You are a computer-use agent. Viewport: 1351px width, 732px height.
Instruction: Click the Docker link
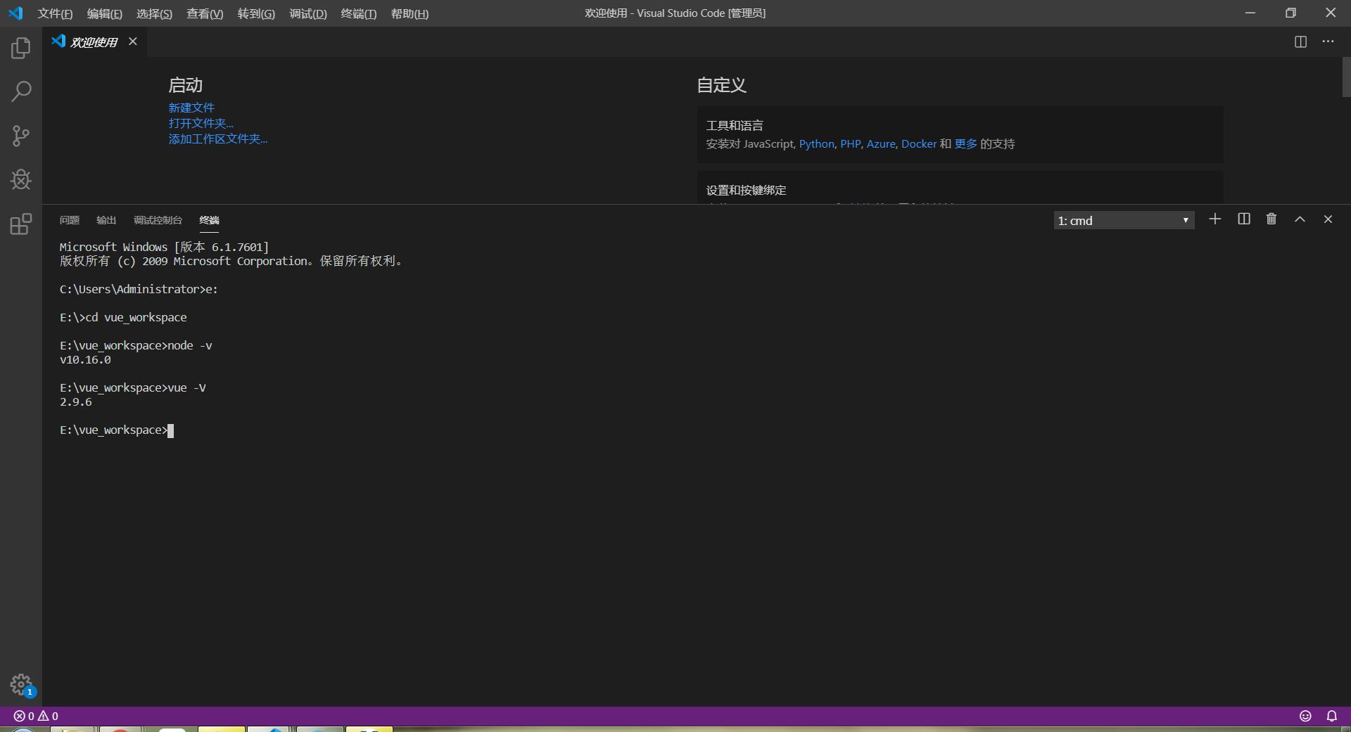(919, 143)
